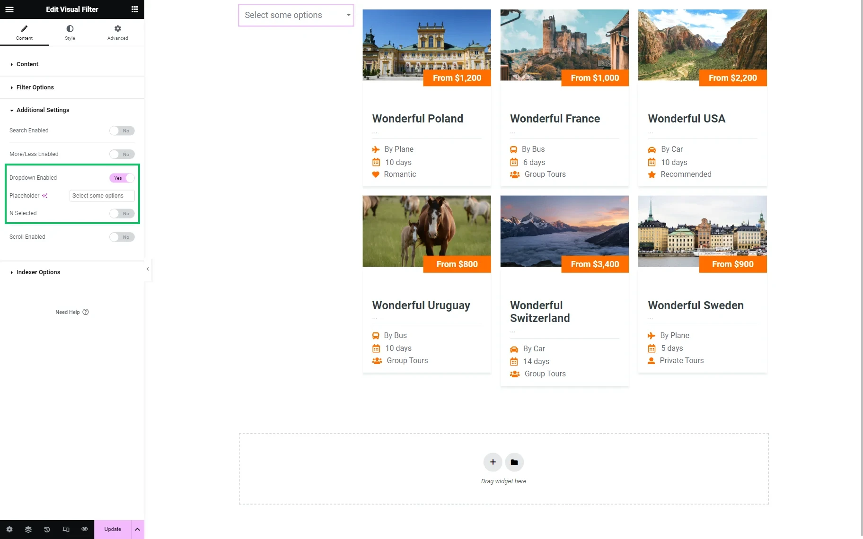Open page settings gear in bottom bar
The image size is (863, 539).
[x=9, y=529]
